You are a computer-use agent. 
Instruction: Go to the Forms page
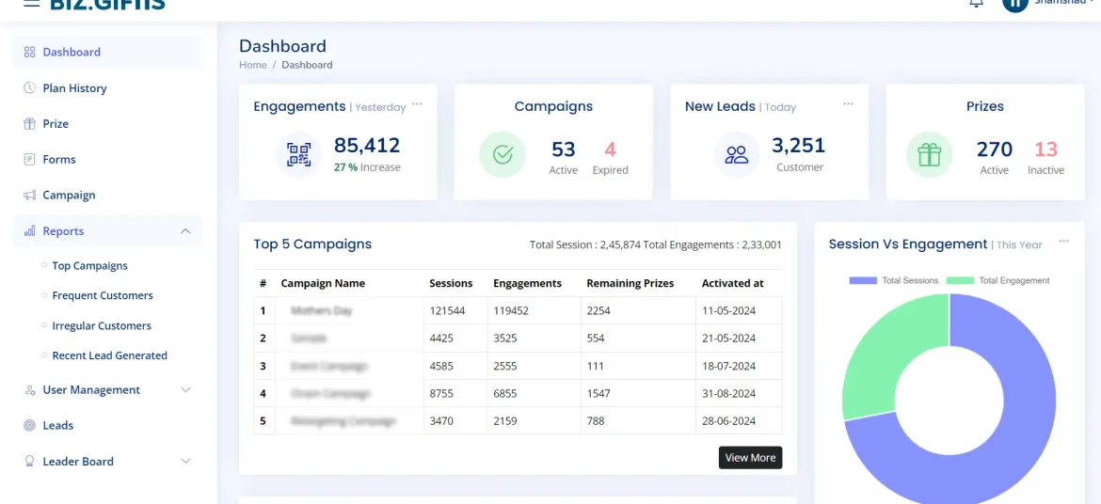(108, 159)
